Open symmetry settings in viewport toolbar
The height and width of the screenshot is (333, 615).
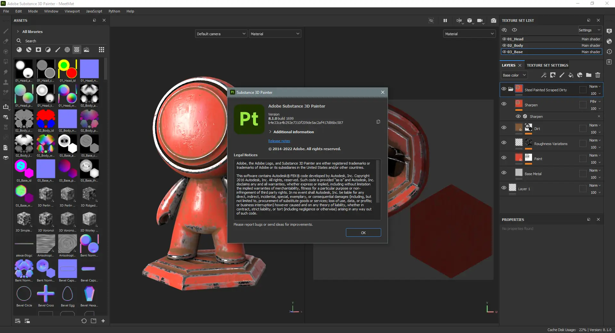click(x=459, y=20)
